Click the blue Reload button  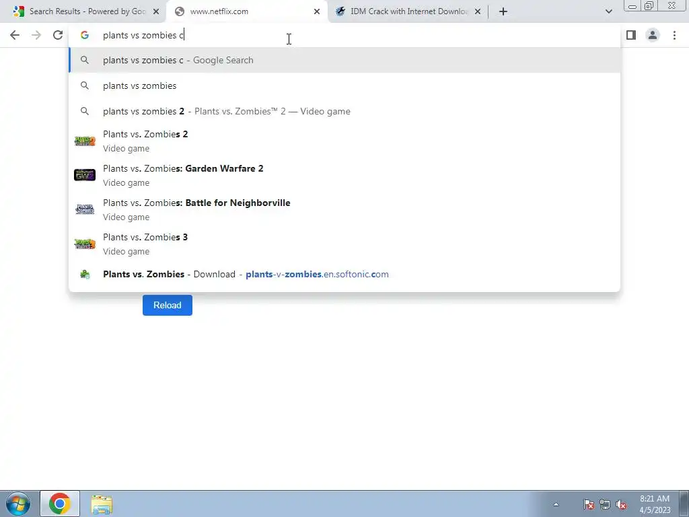[168, 305]
